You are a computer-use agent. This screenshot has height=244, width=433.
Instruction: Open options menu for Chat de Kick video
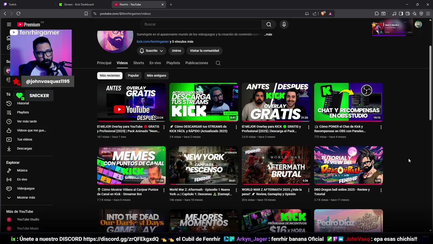pos(381,127)
